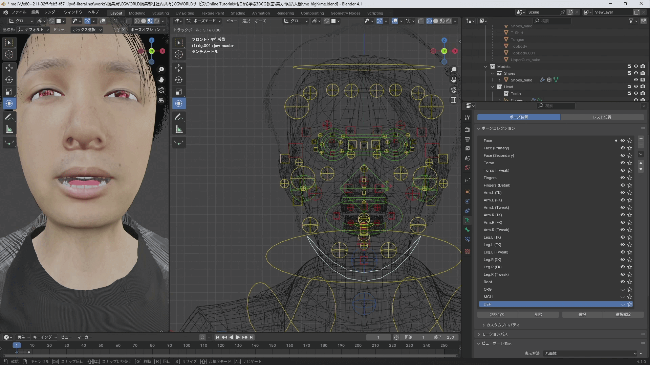Open the ボックス選択 dropdown
The image size is (650, 365).
tap(87, 30)
